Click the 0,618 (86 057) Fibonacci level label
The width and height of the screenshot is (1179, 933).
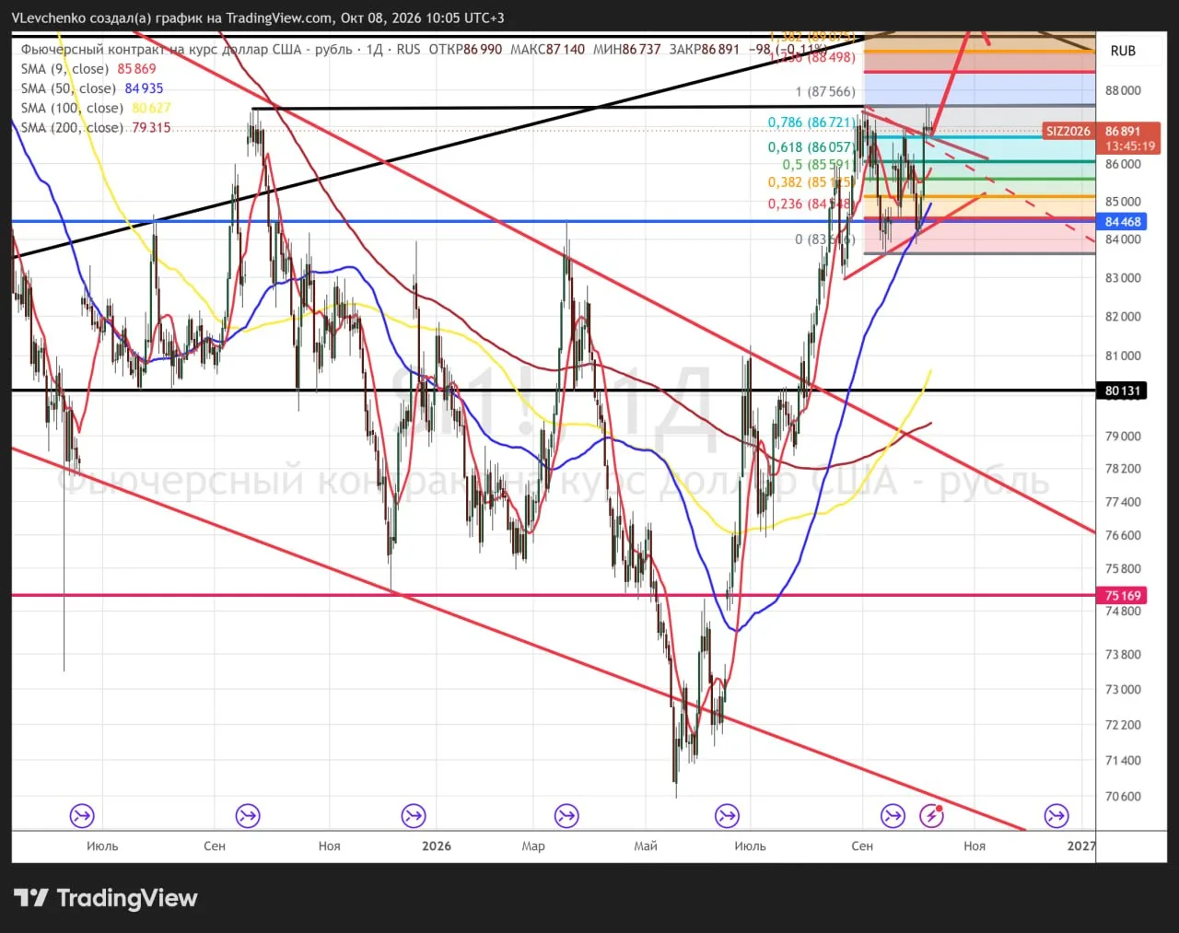(811, 147)
